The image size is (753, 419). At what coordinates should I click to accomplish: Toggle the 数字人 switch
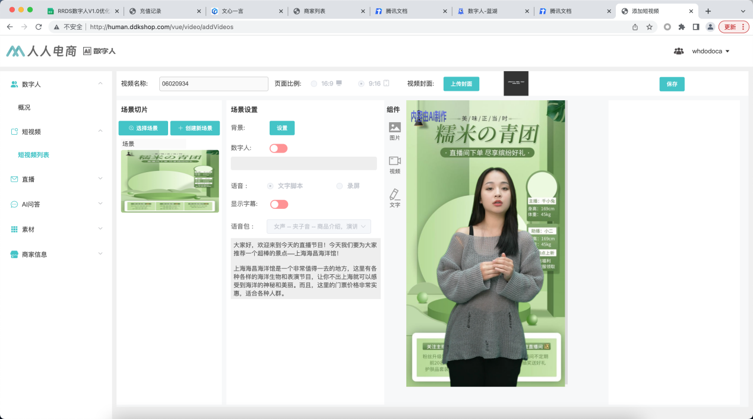tap(279, 148)
